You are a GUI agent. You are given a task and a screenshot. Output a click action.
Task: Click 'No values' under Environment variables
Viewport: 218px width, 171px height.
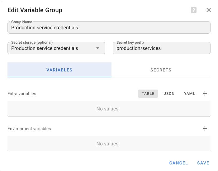tap(107, 144)
